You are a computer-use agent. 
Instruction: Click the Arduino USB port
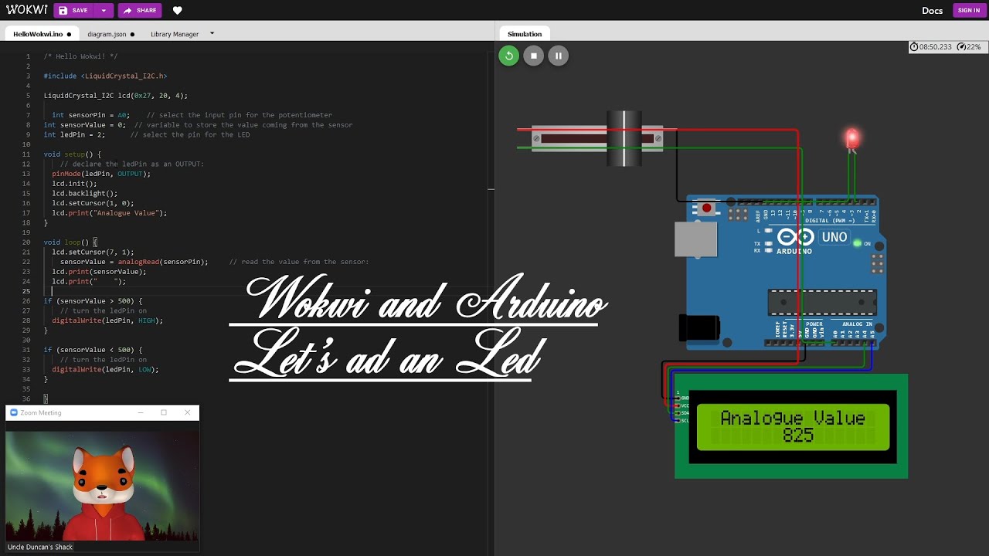coord(695,239)
